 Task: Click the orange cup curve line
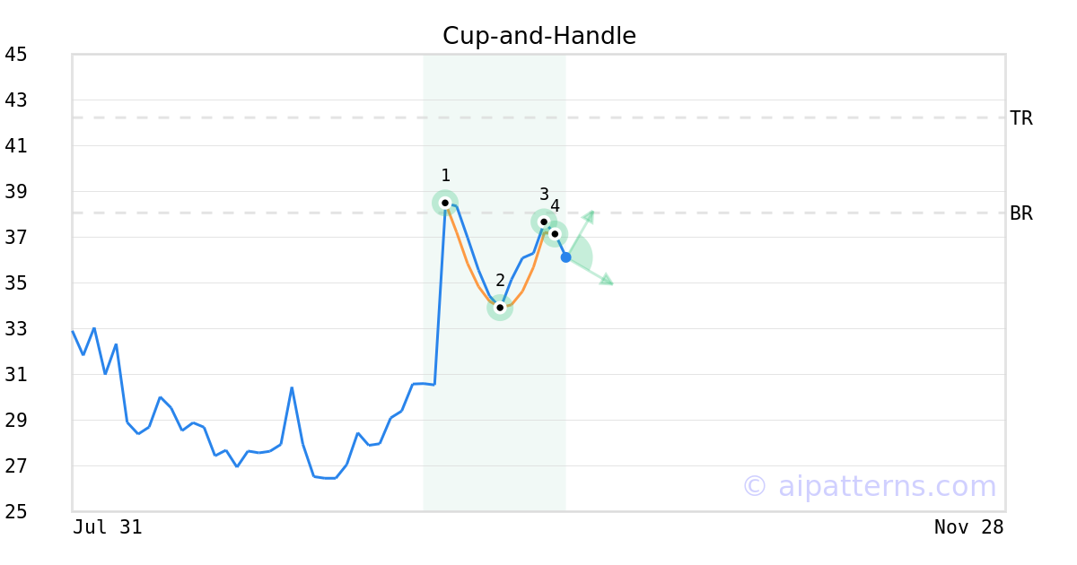468,265
